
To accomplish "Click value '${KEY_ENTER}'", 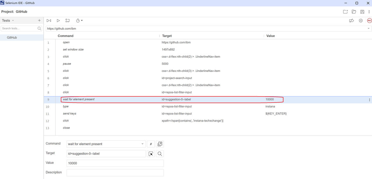I will 276,114.
